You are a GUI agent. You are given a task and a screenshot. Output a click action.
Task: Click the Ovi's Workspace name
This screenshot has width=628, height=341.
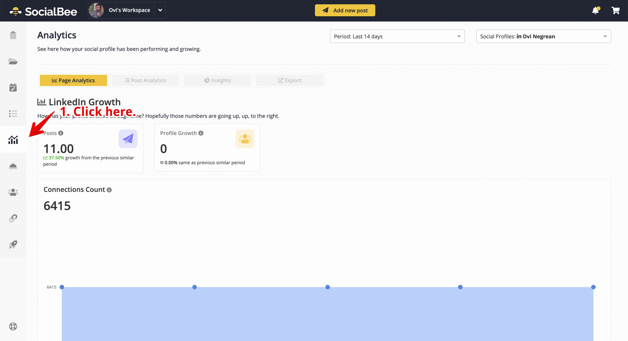130,10
